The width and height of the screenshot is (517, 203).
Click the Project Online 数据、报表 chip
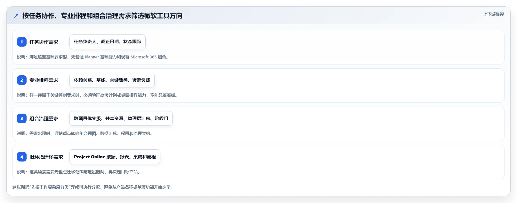(x=115, y=157)
